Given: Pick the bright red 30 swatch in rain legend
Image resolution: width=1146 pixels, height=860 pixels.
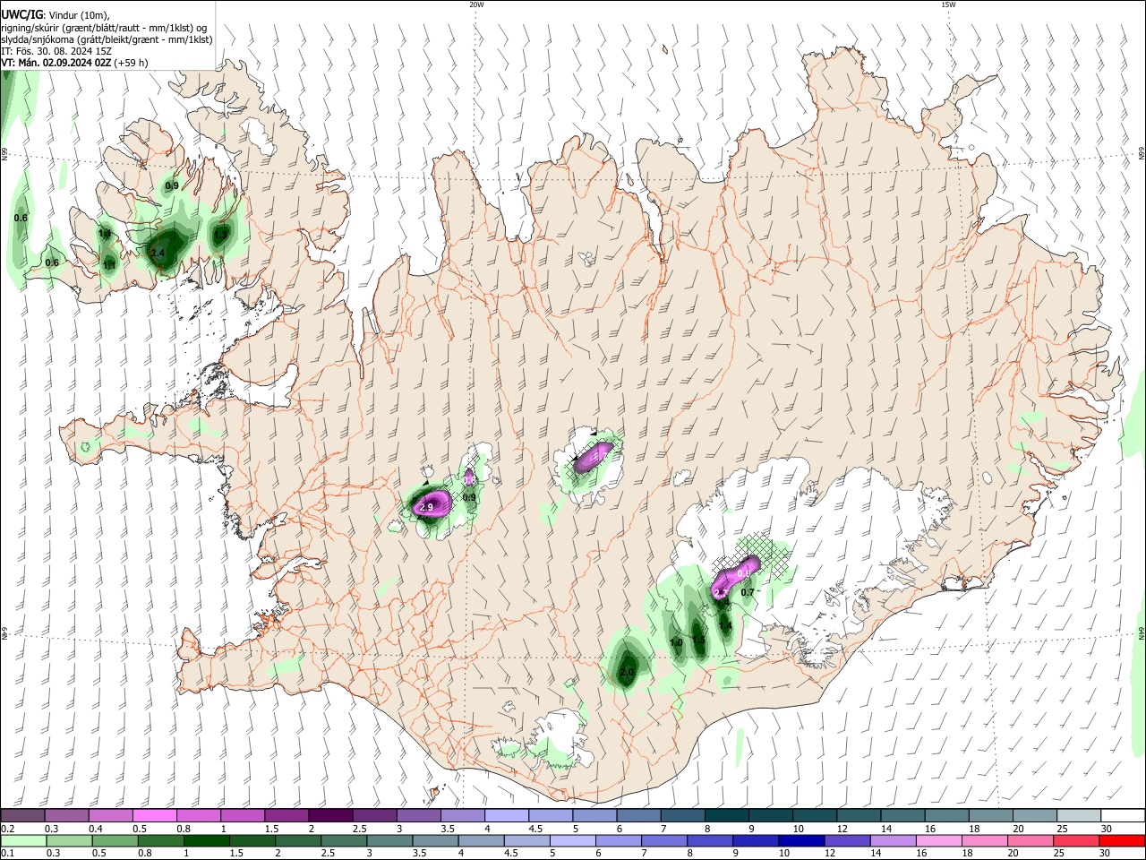Looking at the screenshot, I should pos(1121,840).
